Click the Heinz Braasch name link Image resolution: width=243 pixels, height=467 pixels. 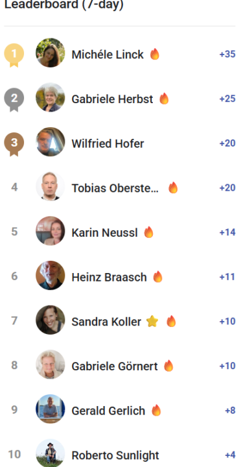pyautogui.click(x=109, y=278)
